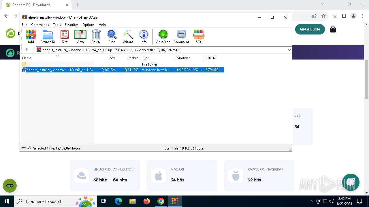Select Linux 64 bits download link

120,180
